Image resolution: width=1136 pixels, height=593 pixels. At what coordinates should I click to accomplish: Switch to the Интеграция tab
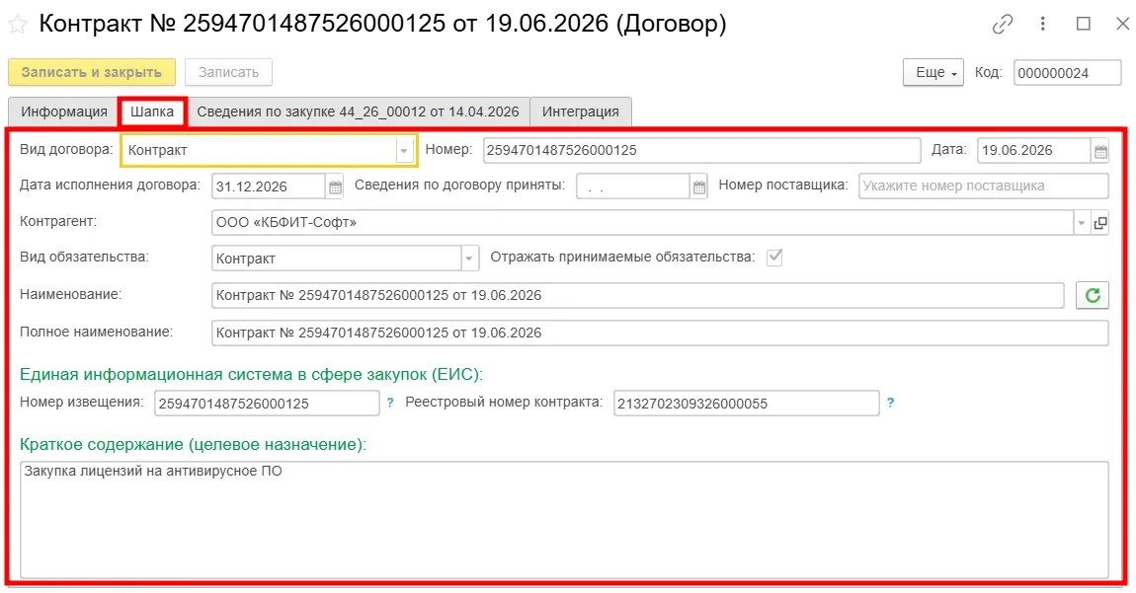coord(580,111)
